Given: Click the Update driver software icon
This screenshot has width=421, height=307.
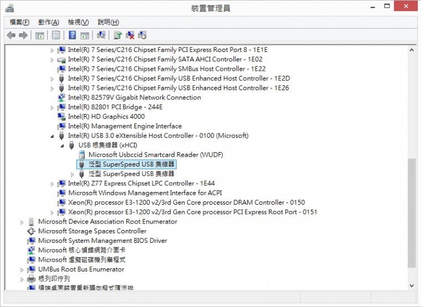Looking at the screenshot, I should [x=117, y=35].
